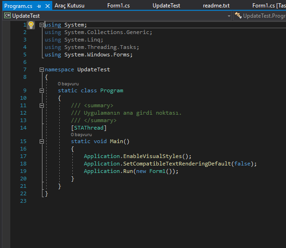
Task: Collapse the namespace UpdateTest block
Action: [x=42, y=69]
